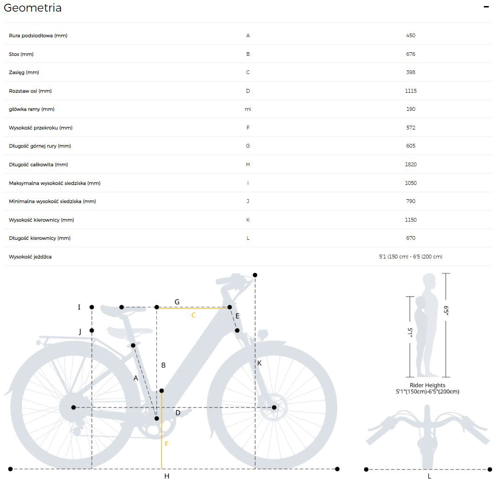
Task: Click the K handlebar height label in diagram
Action: (x=260, y=363)
